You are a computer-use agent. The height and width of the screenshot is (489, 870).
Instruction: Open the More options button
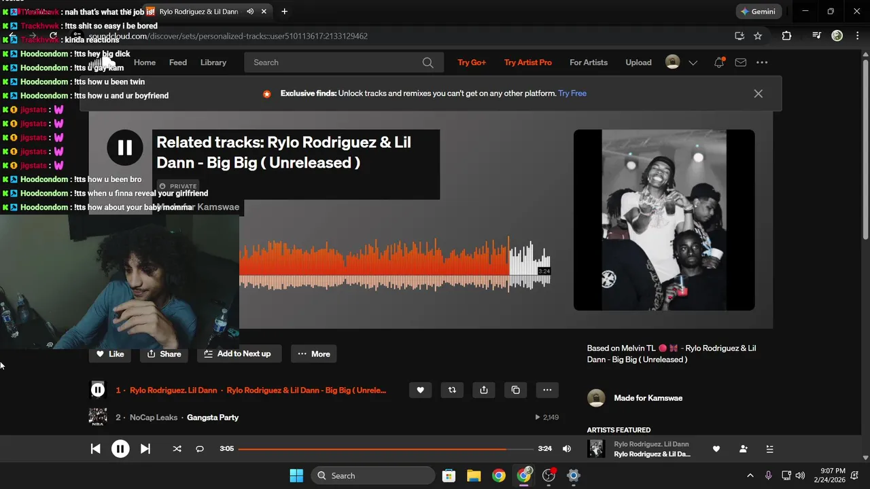point(314,354)
